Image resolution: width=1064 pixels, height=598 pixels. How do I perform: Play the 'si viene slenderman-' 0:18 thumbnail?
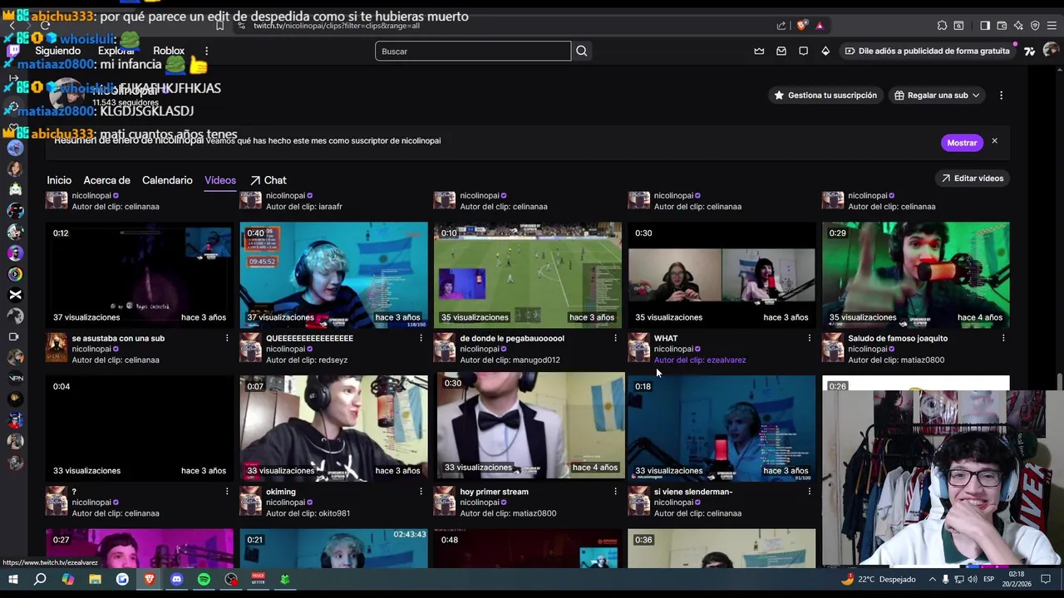[x=722, y=428]
